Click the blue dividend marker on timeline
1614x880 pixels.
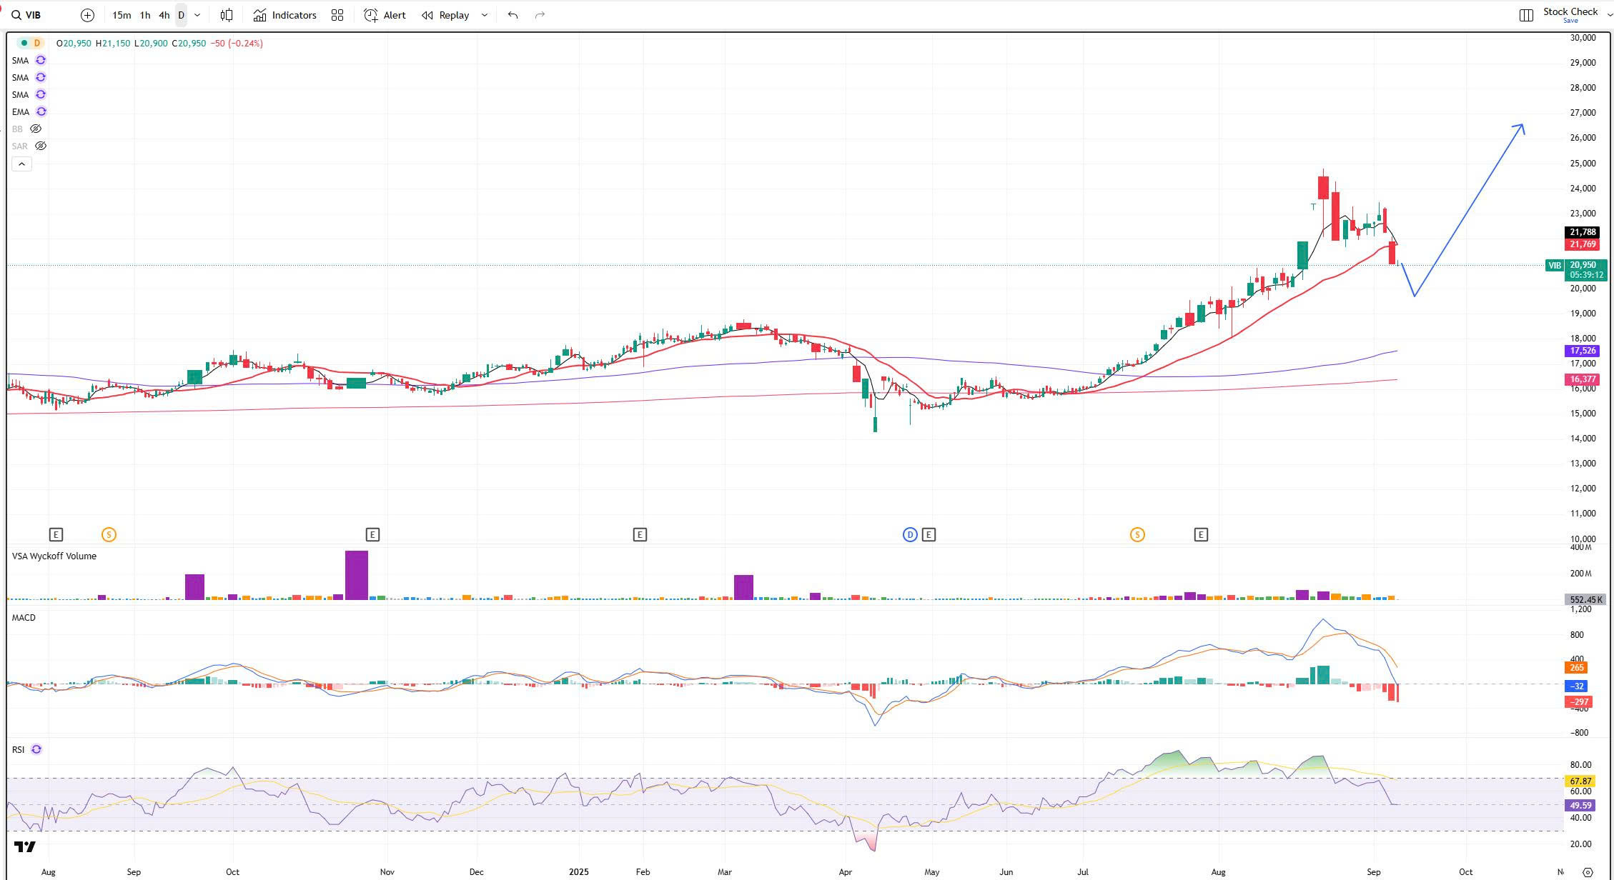pyautogui.click(x=910, y=534)
